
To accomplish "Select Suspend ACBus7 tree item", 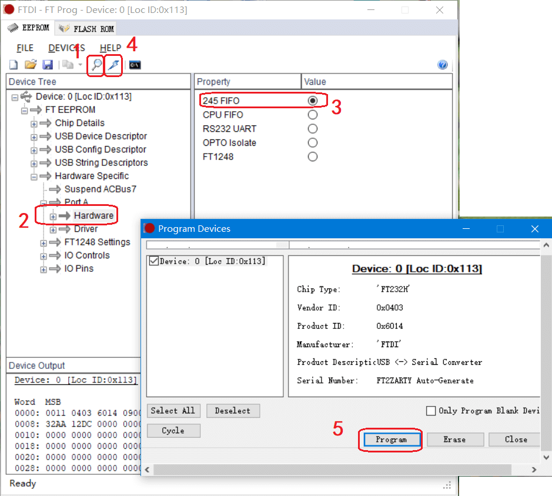I will tap(101, 189).
